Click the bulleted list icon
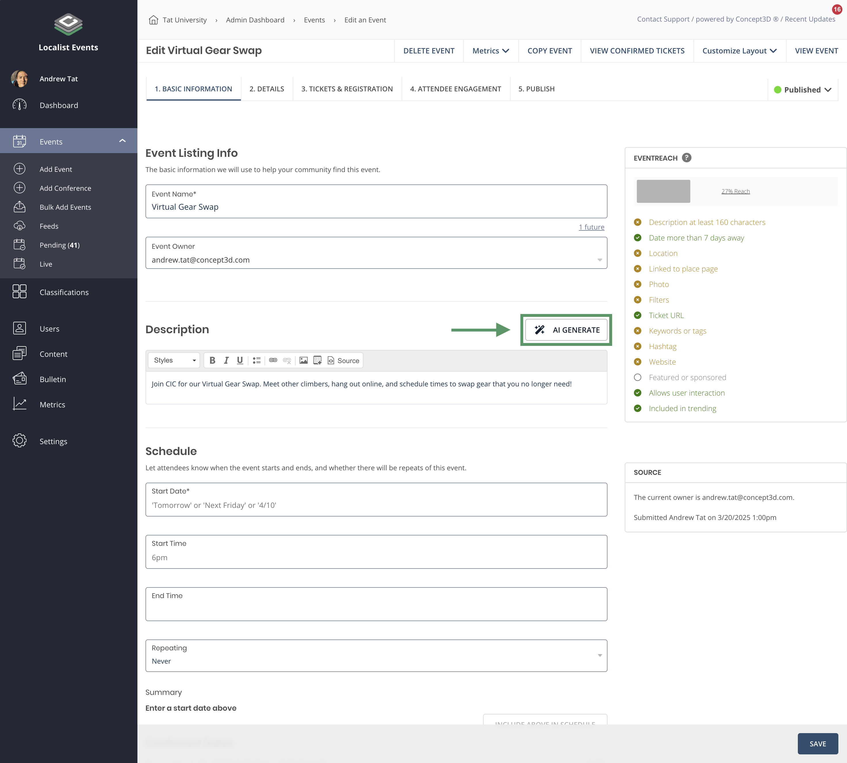The width and height of the screenshot is (847, 763). 257,361
